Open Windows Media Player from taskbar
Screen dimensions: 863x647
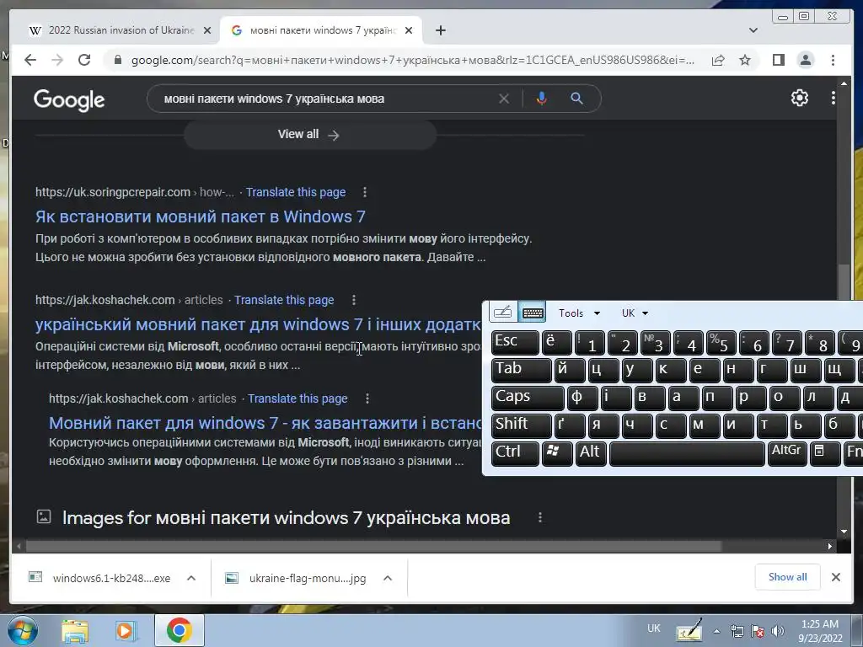click(126, 631)
